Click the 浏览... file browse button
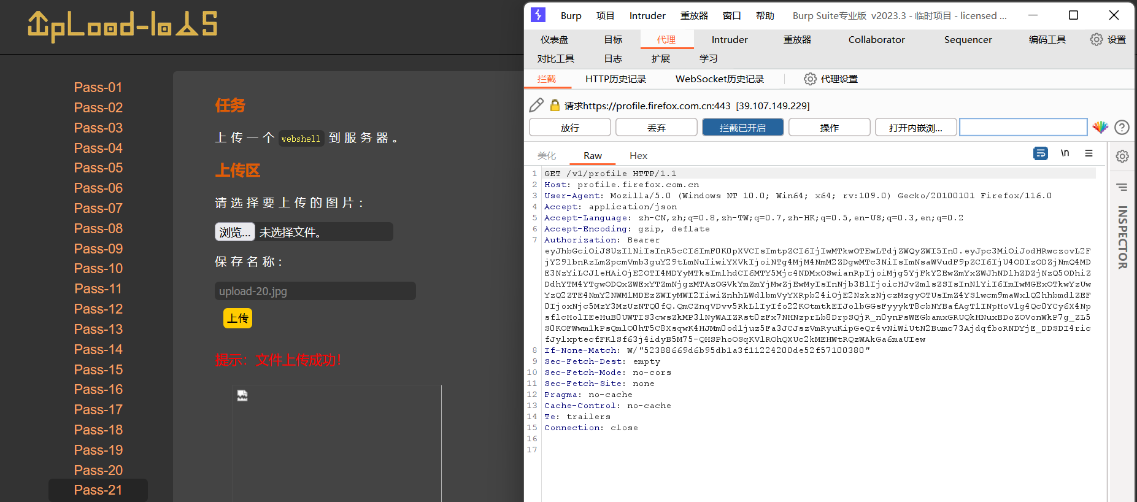 pyautogui.click(x=234, y=232)
